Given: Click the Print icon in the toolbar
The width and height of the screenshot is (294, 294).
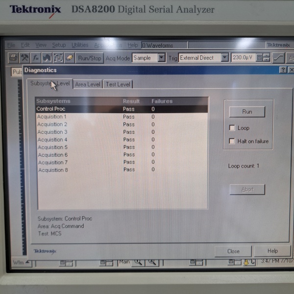Looking at the screenshot, I should [13, 58].
